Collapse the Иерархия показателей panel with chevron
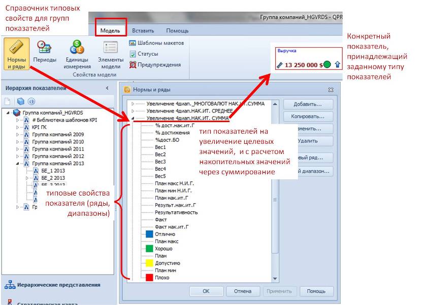Viewport: 427px width, 305px height. 107,88
